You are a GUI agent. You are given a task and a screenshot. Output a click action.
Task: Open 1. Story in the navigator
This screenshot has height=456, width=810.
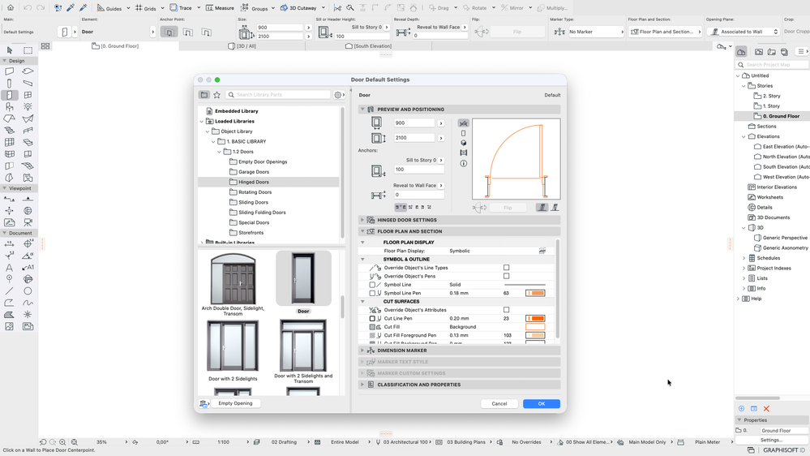coord(771,106)
